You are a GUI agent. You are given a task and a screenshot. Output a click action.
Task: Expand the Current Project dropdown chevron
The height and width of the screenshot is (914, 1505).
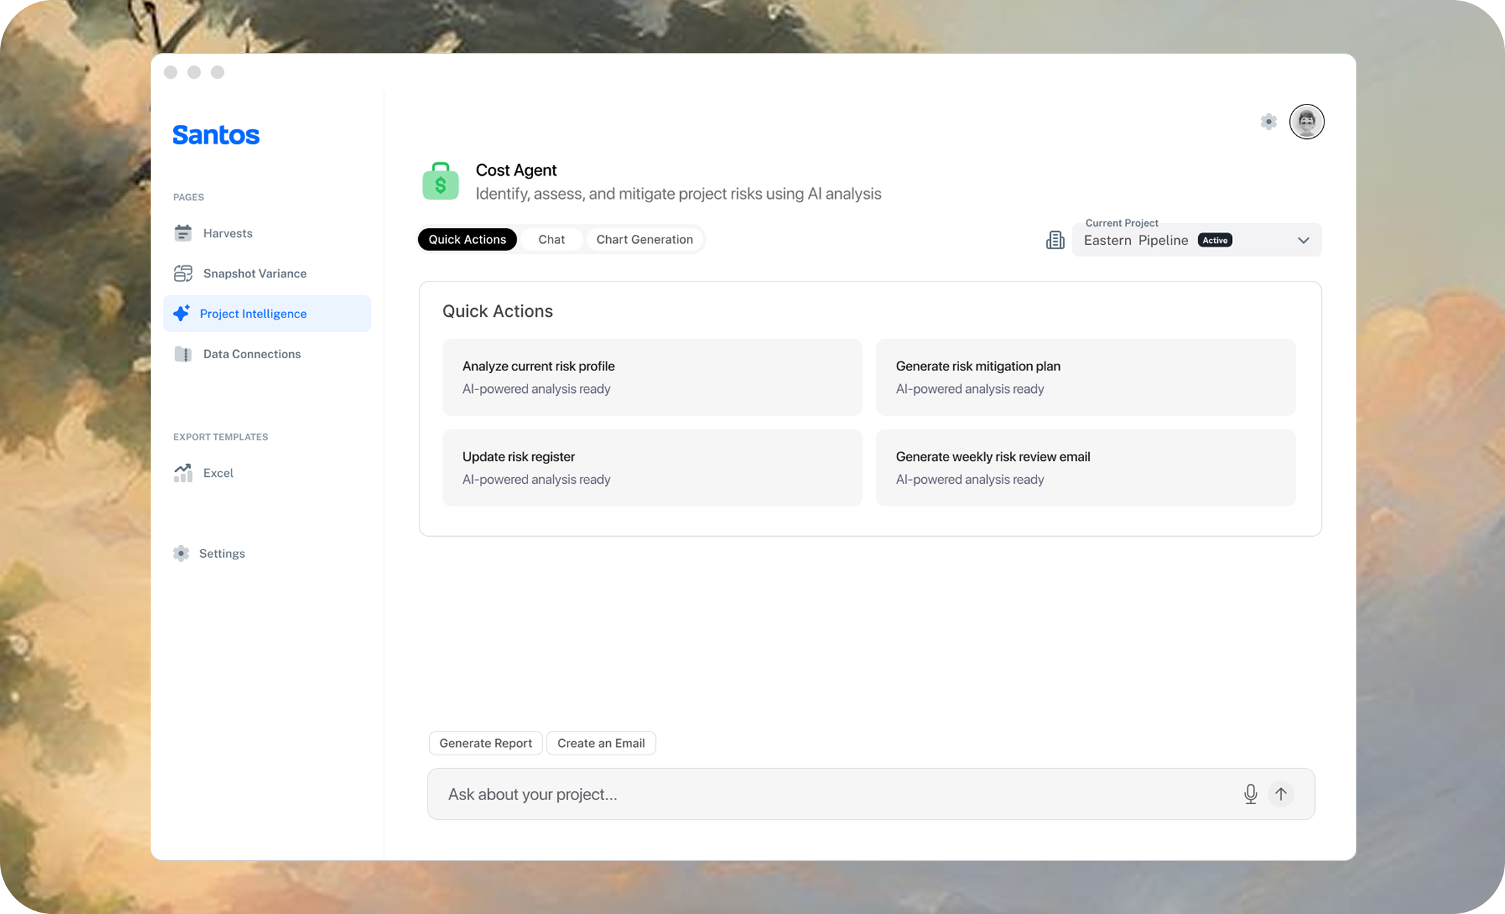[1303, 240]
